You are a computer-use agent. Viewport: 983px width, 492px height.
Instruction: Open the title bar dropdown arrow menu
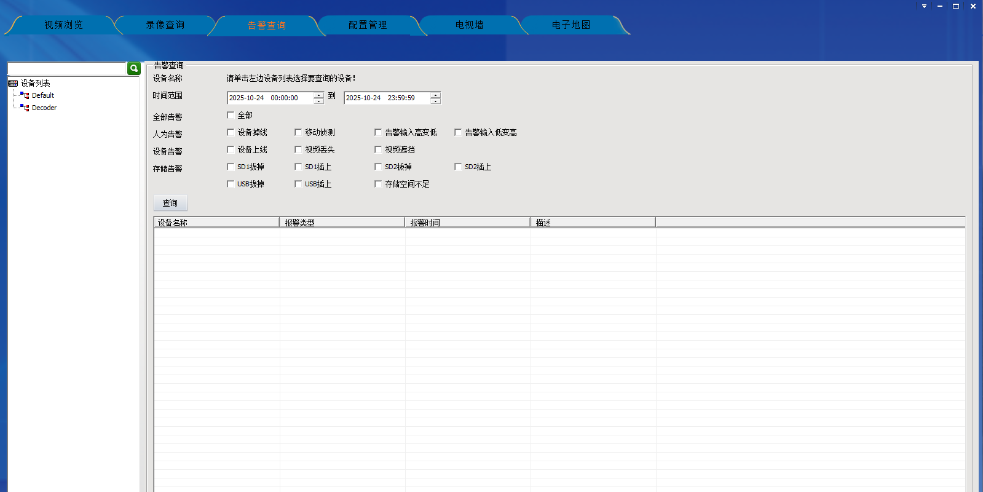(x=924, y=6)
